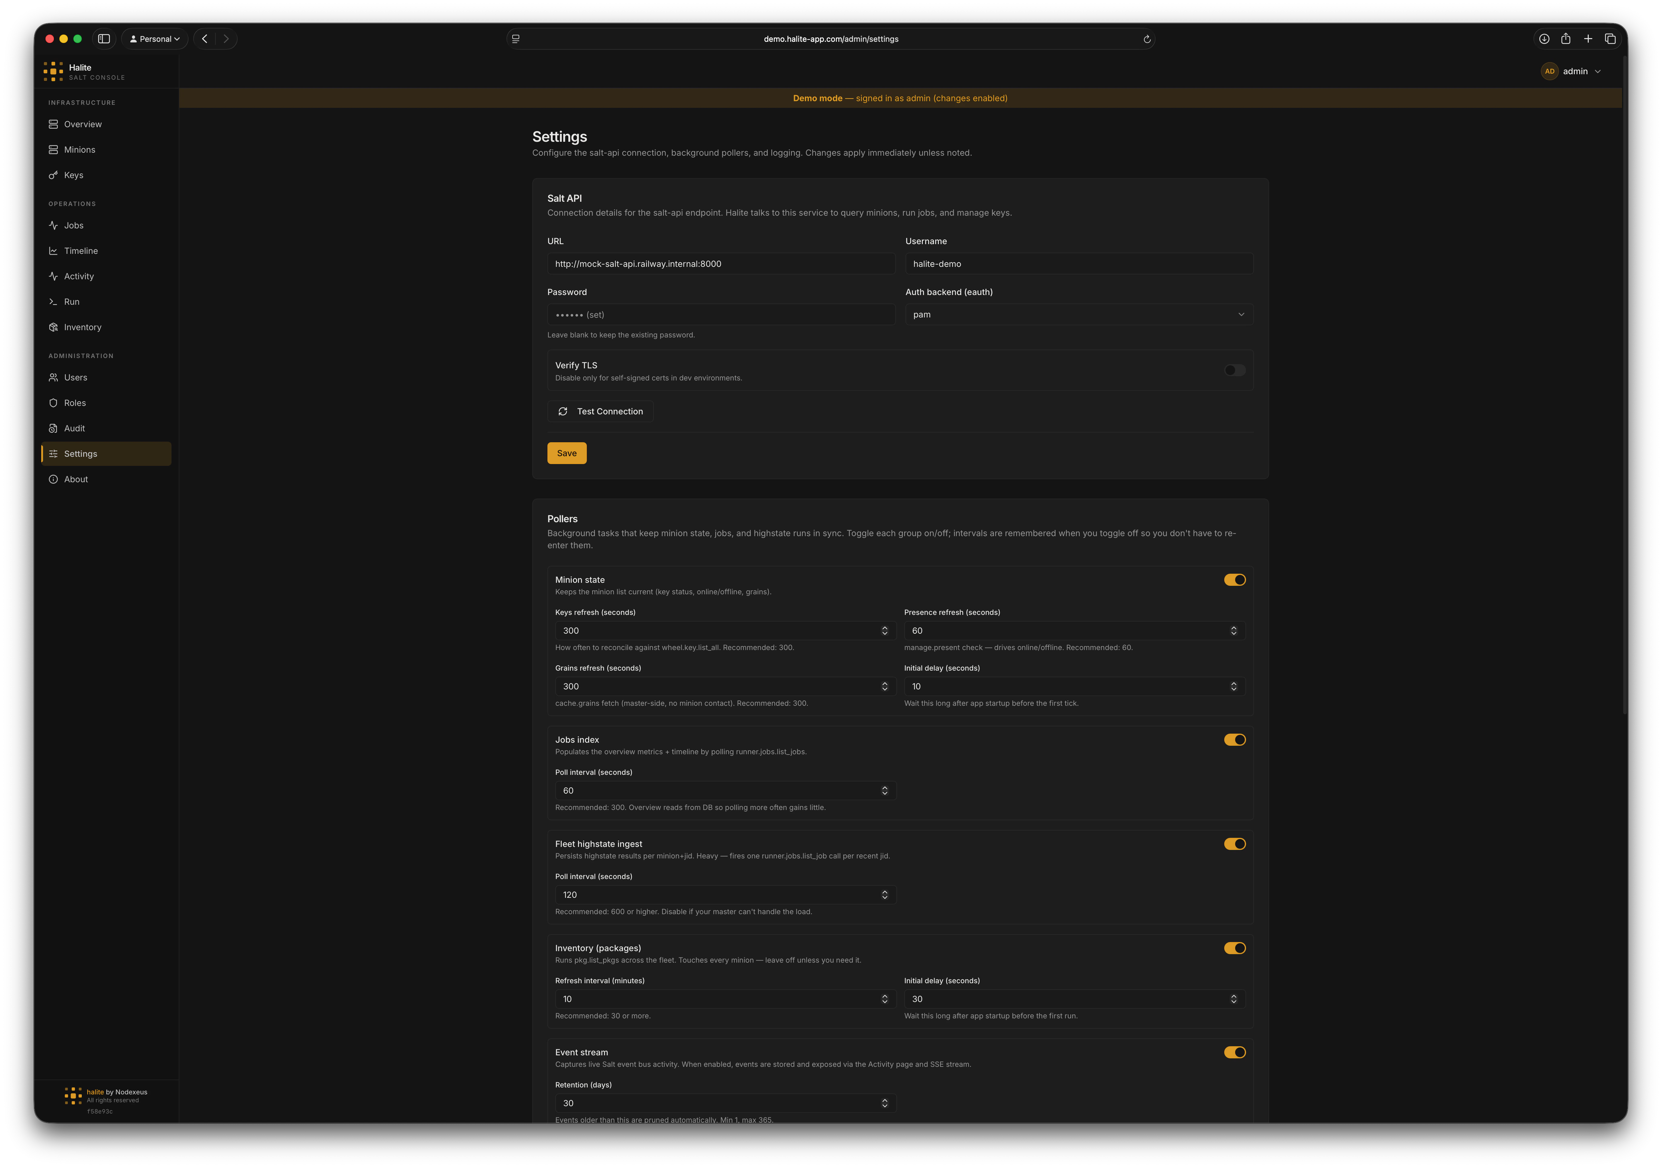The height and width of the screenshot is (1168, 1662).
Task: Adjust Retention days stepper arrows
Action: click(x=885, y=1103)
